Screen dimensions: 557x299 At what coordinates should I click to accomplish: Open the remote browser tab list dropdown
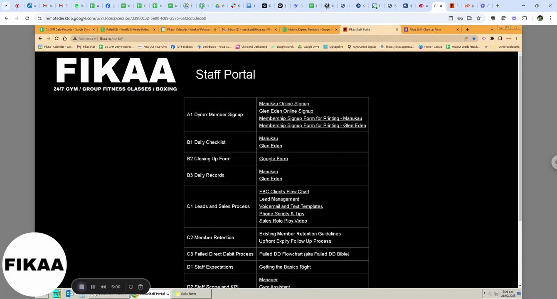(x=492, y=29)
